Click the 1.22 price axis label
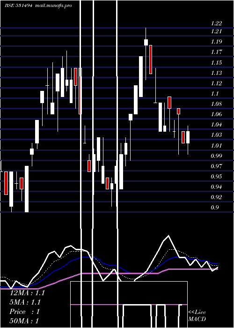This screenshot has width=234, height=328. 216,23
